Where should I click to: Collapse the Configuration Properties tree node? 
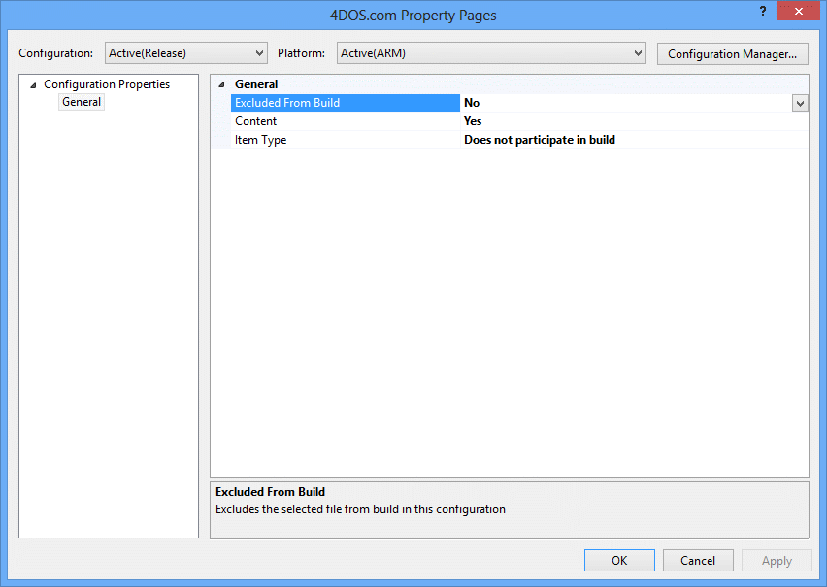click(34, 85)
